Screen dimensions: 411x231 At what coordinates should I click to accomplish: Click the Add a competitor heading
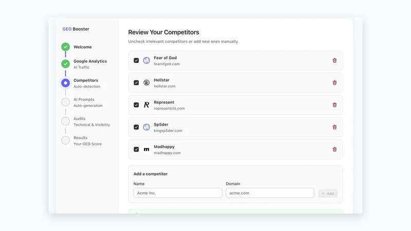pyautogui.click(x=151, y=174)
